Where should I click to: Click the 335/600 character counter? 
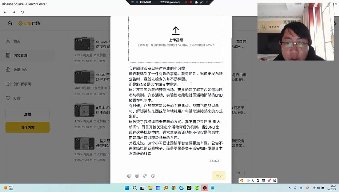[x=215, y=161]
